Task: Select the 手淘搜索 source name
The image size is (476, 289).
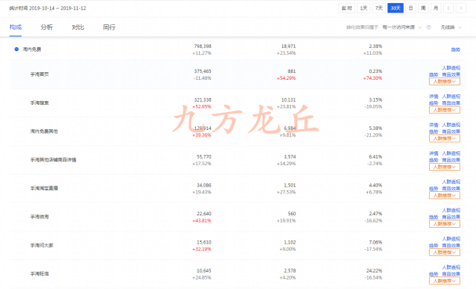Action: [39, 103]
